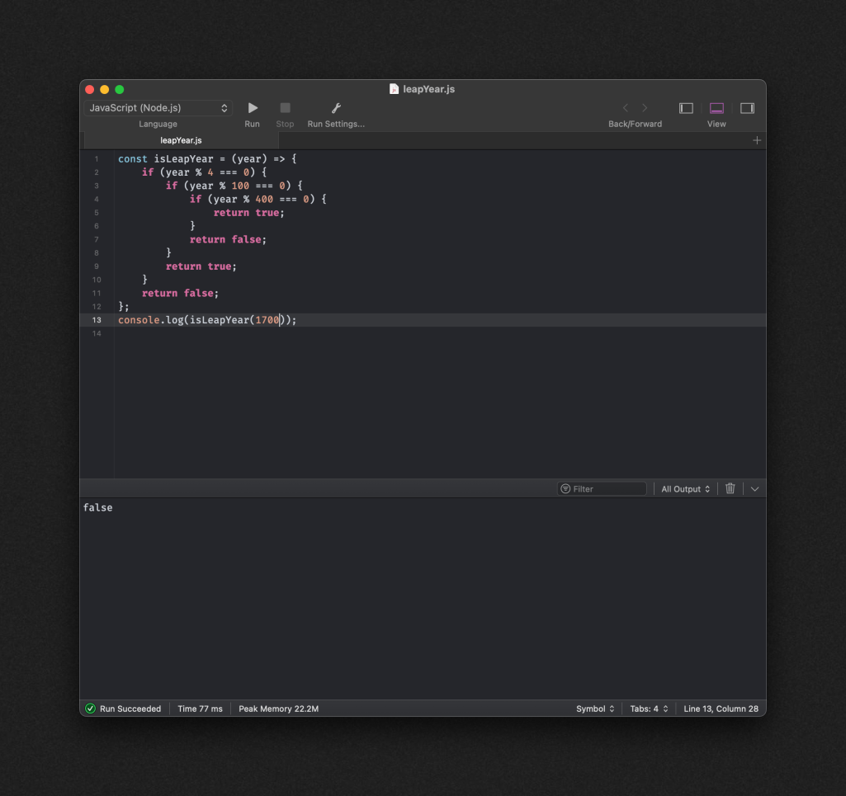Click the Stop execution icon
Image resolution: width=846 pixels, height=796 pixels.
click(285, 107)
